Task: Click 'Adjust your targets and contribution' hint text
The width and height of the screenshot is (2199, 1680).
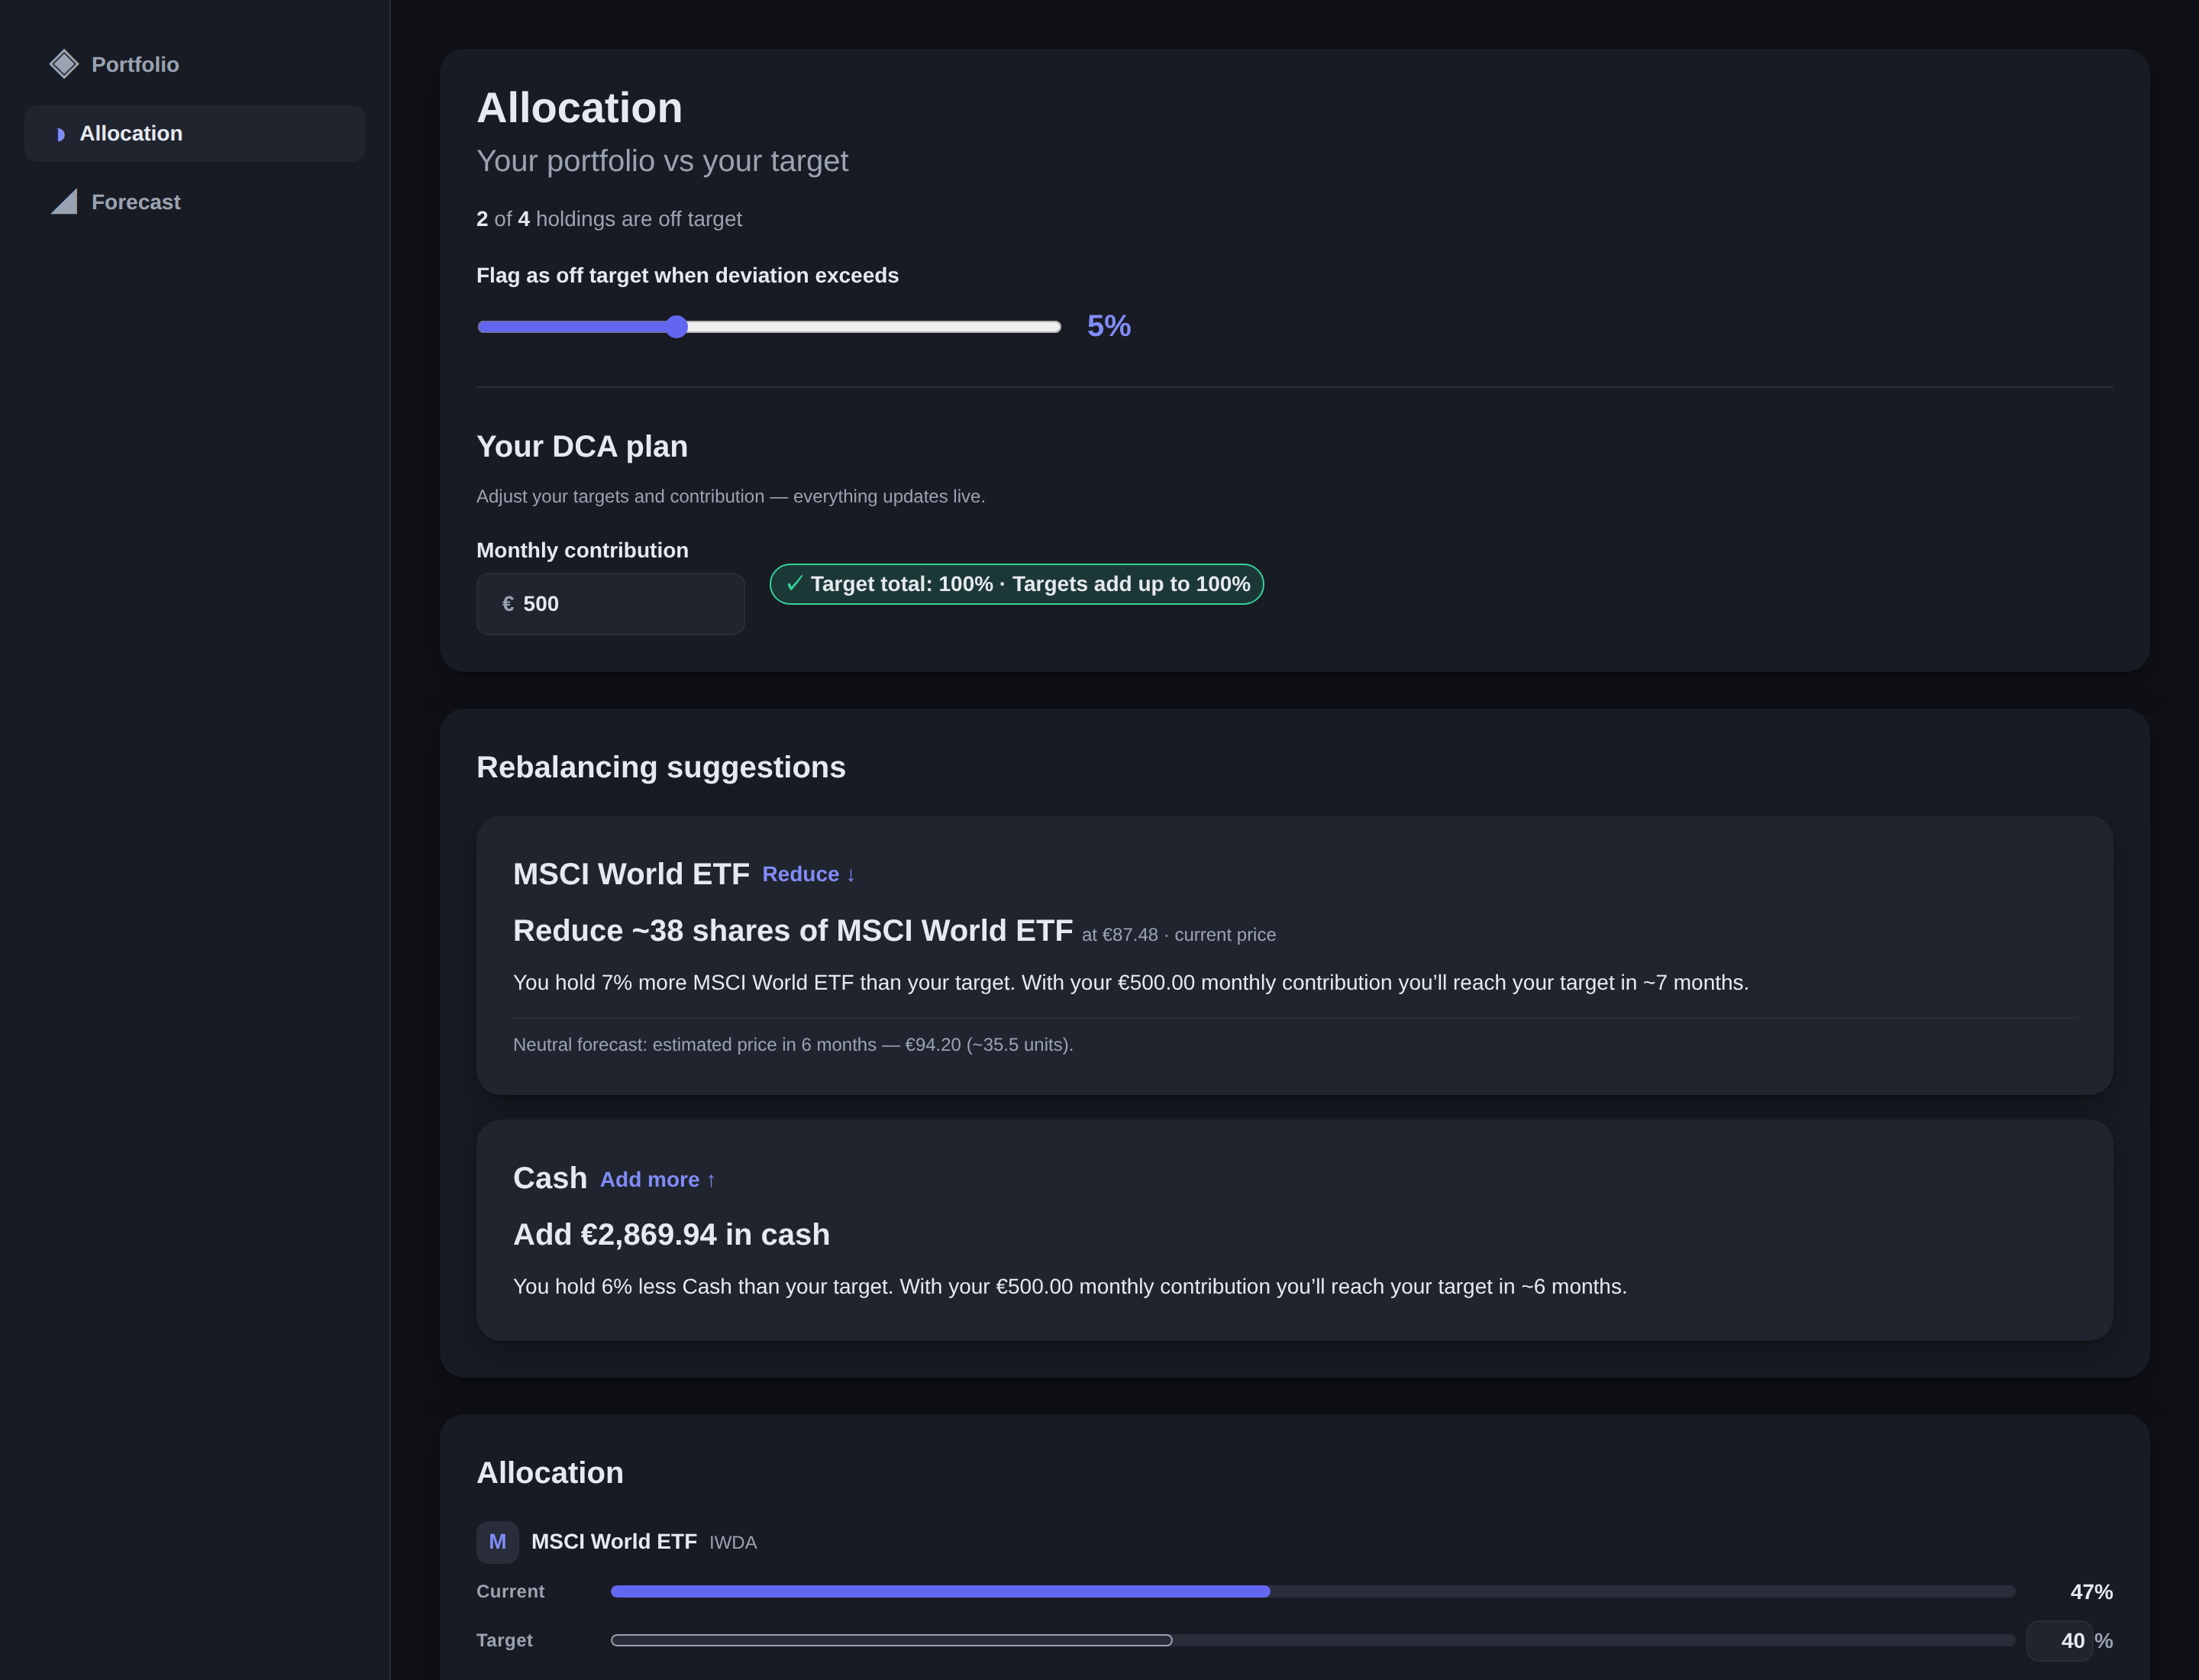Action: pos(731,496)
